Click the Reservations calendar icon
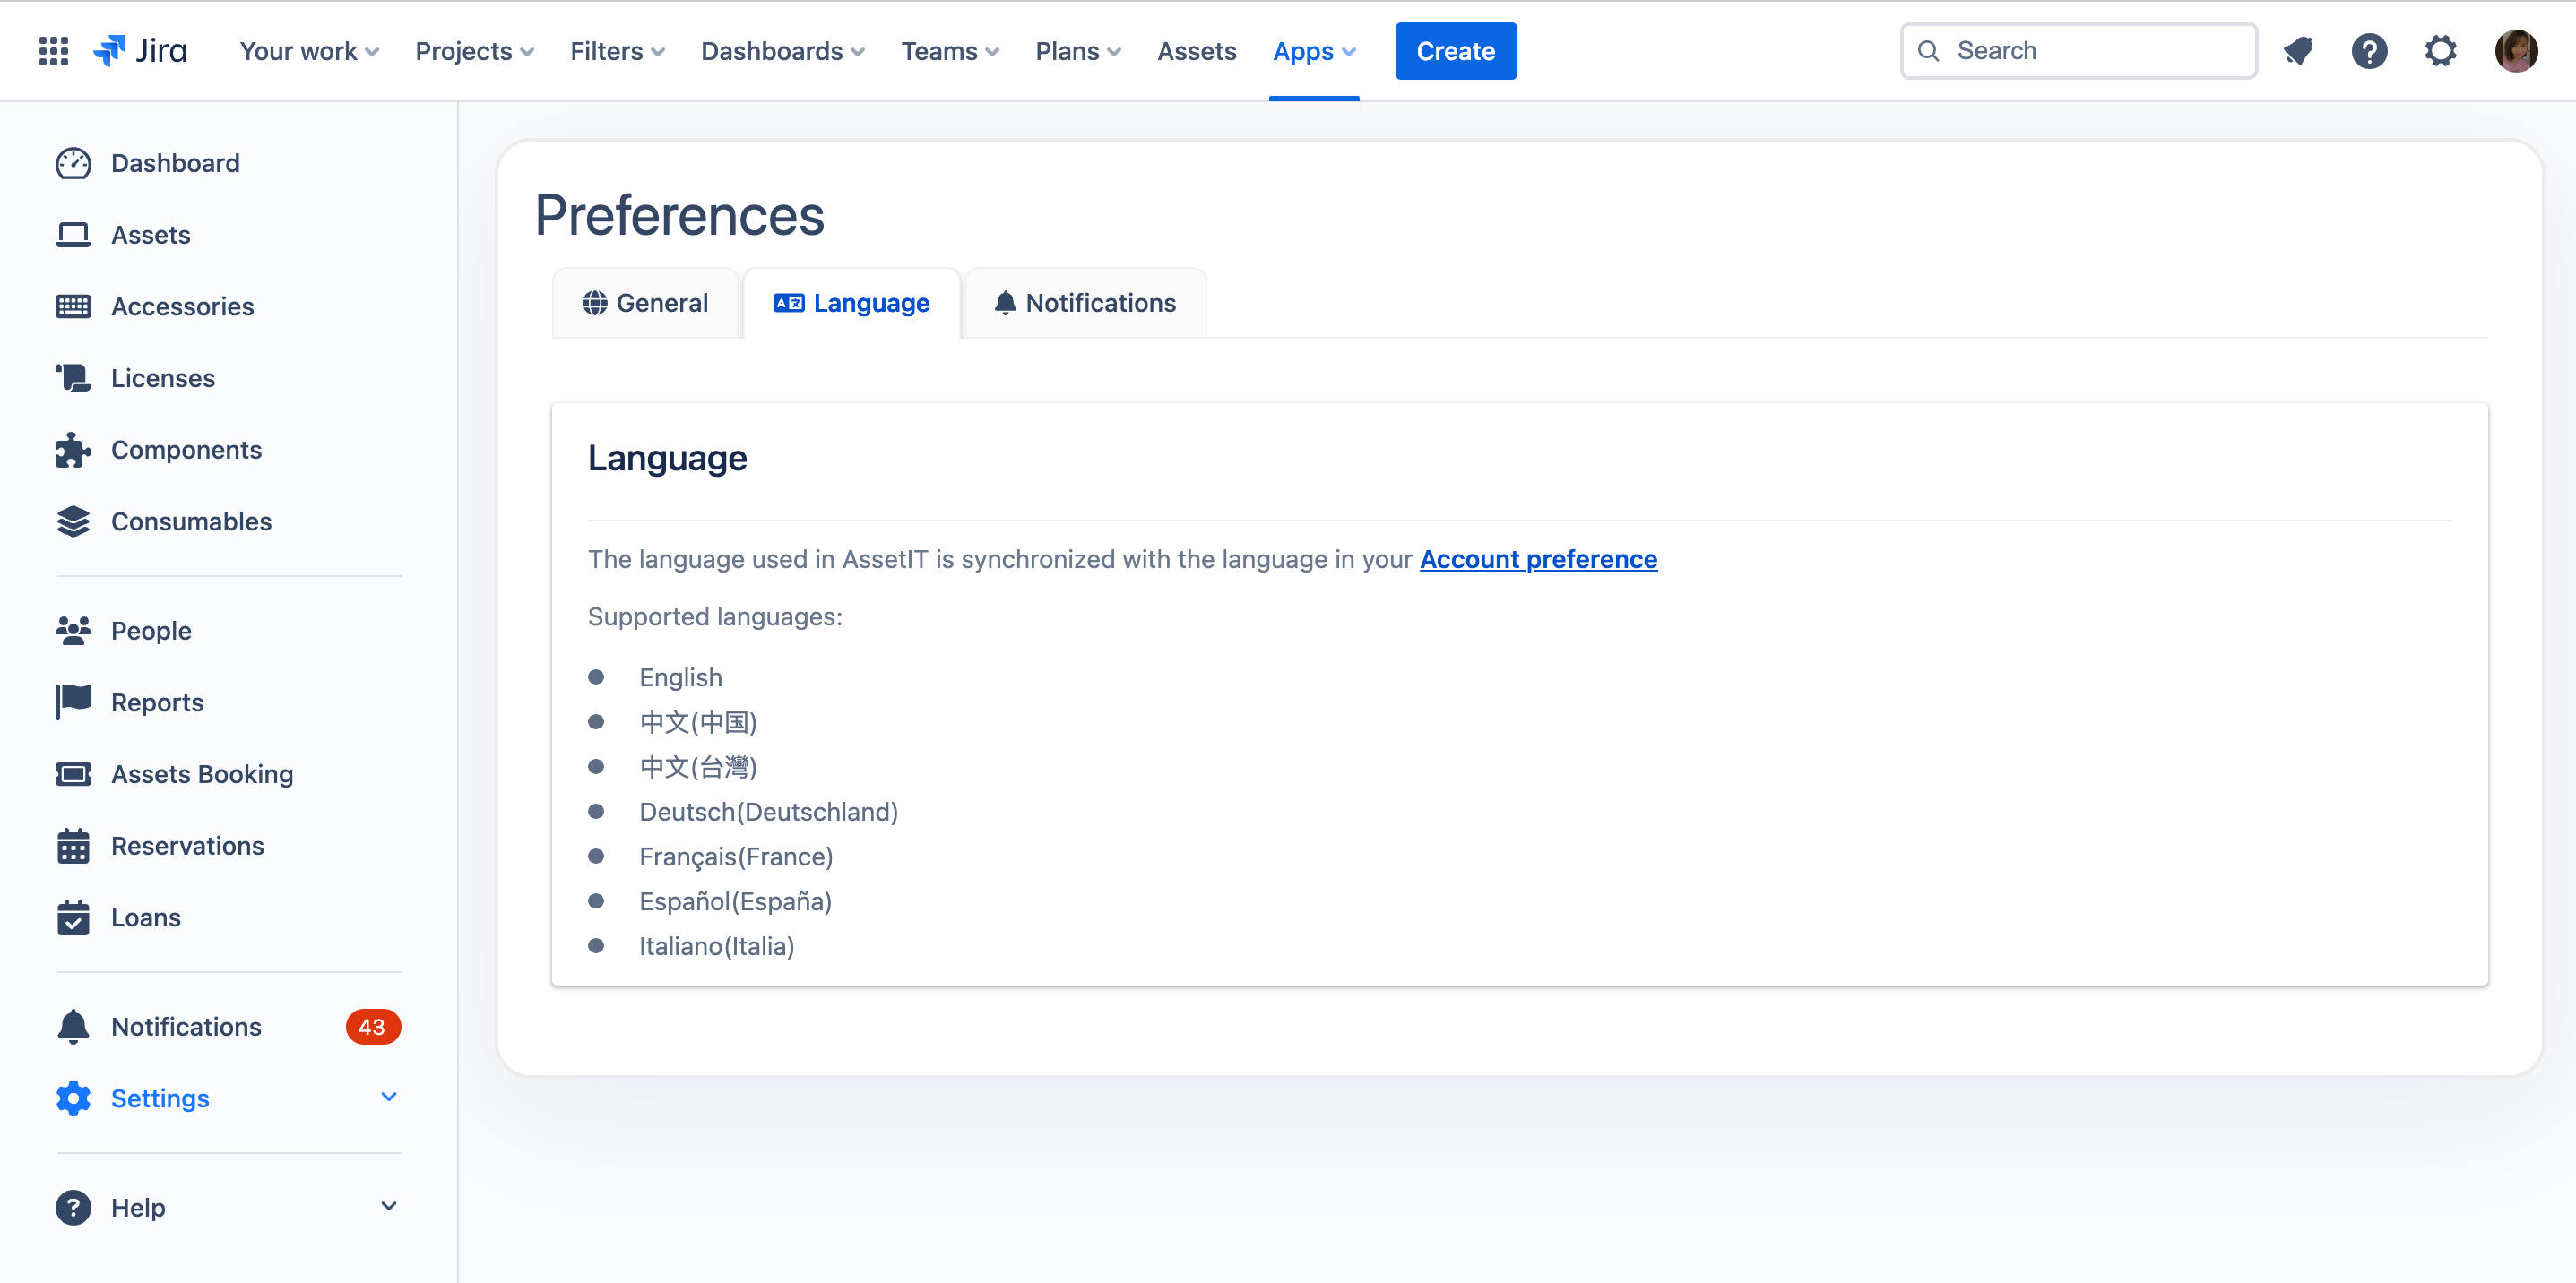Image resolution: width=2576 pixels, height=1283 pixels. 73,844
